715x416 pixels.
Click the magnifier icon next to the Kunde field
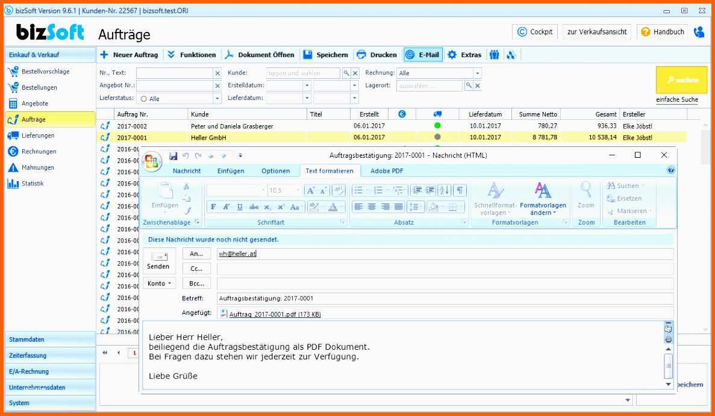pos(346,73)
